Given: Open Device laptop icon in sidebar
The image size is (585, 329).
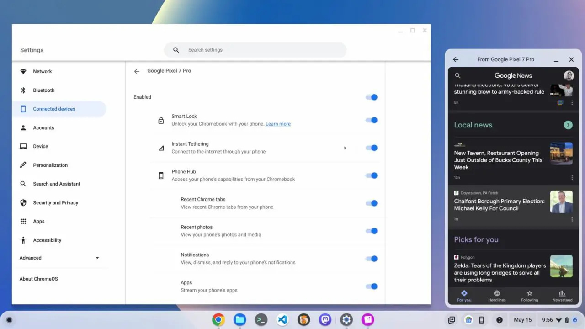Looking at the screenshot, I should (23, 147).
